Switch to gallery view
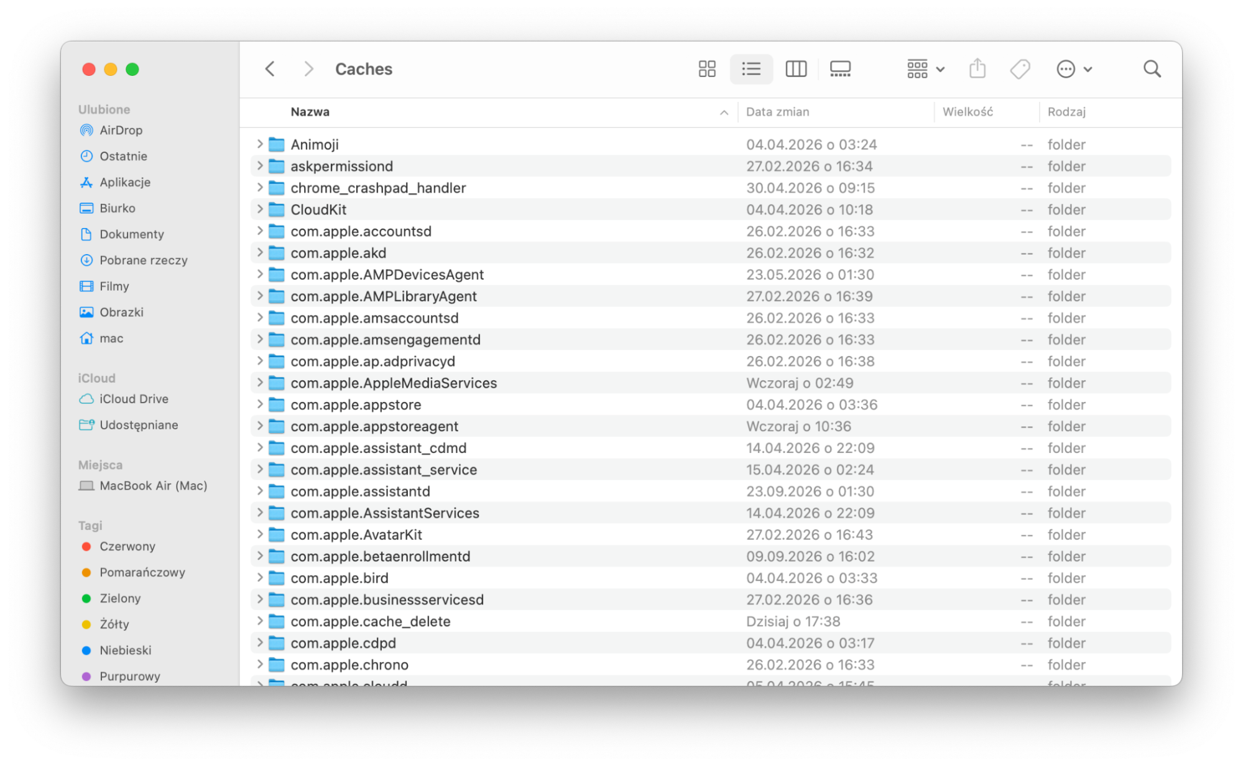 [840, 69]
